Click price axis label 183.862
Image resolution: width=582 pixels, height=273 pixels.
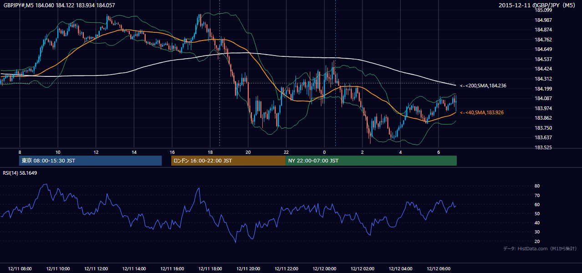point(543,118)
